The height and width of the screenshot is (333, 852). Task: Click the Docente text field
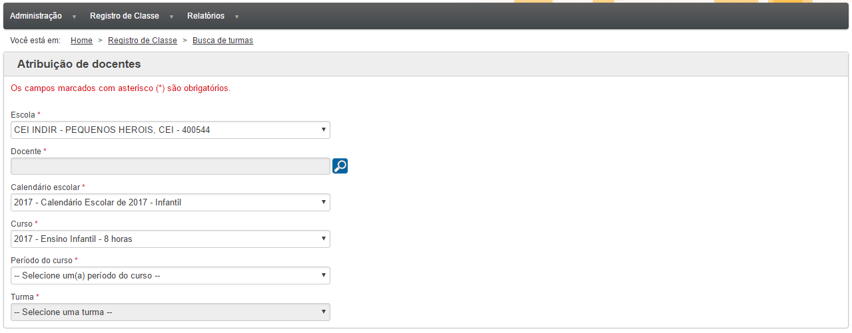click(x=171, y=166)
